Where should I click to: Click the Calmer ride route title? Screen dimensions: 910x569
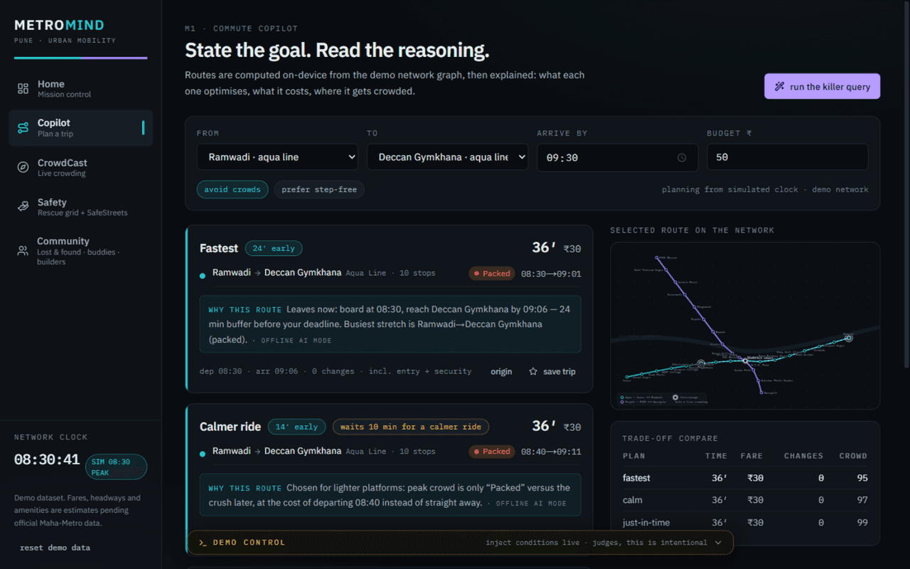(x=230, y=427)
